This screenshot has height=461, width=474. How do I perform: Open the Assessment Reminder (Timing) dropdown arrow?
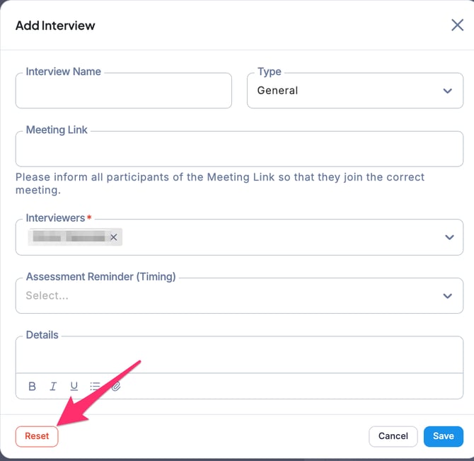coord(447,296)
